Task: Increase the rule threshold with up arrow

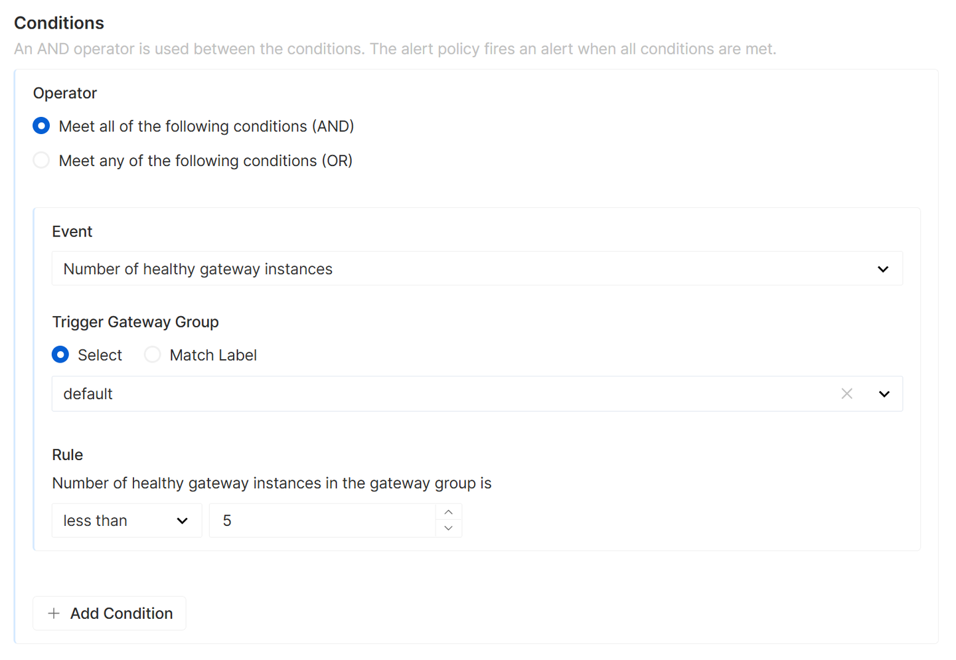Action: (449, 513)
